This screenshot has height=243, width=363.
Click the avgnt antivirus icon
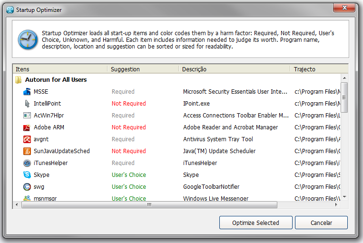point(27,139)
